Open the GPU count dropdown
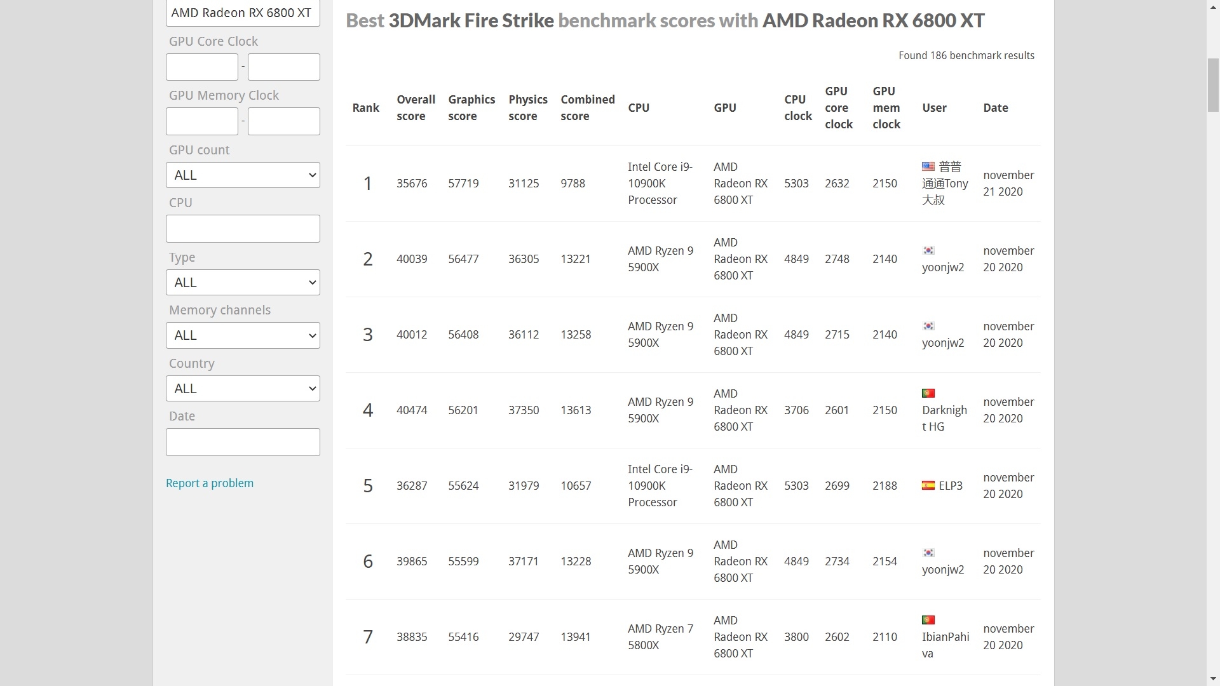Image resolution: width=1220 pixels, height=686 pixels. point(243,175)
